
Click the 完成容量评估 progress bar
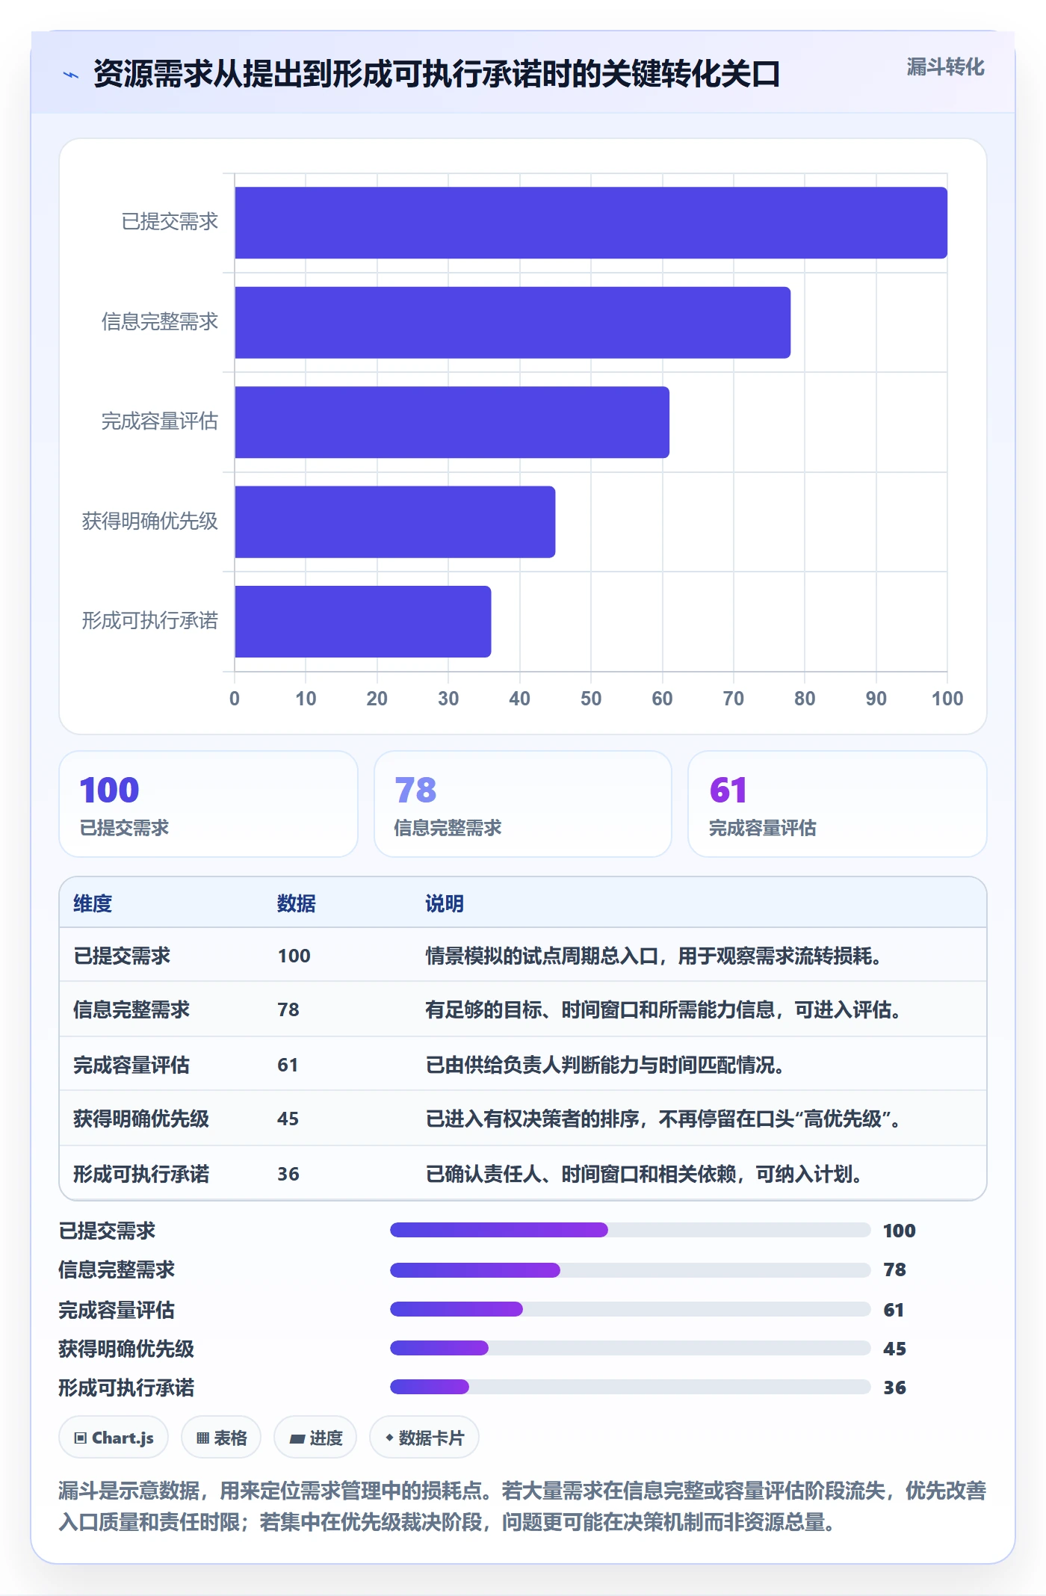click(631, 1309)
